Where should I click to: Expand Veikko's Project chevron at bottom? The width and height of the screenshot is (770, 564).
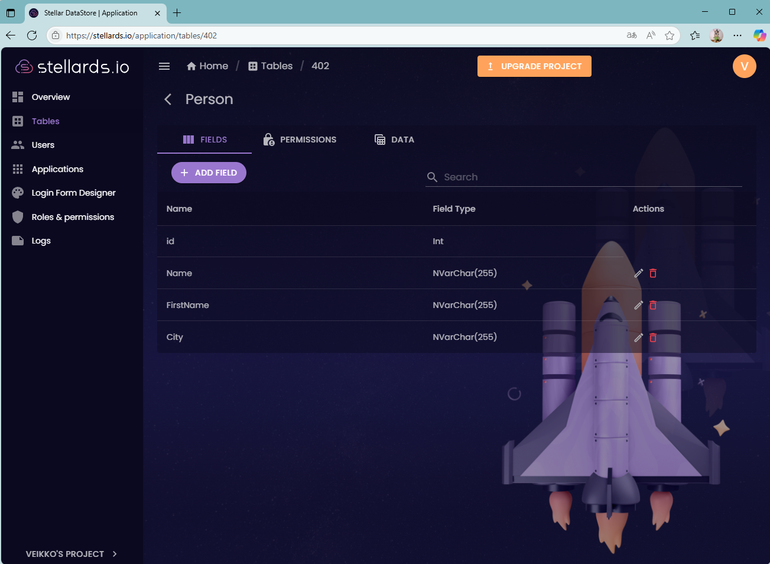coord(114,554)
